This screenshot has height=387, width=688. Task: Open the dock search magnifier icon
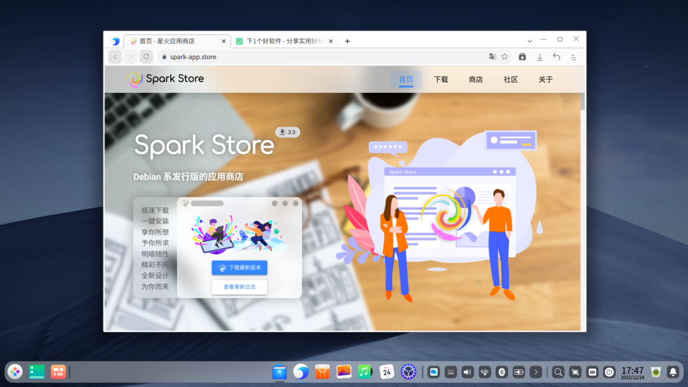click(558, 372)
